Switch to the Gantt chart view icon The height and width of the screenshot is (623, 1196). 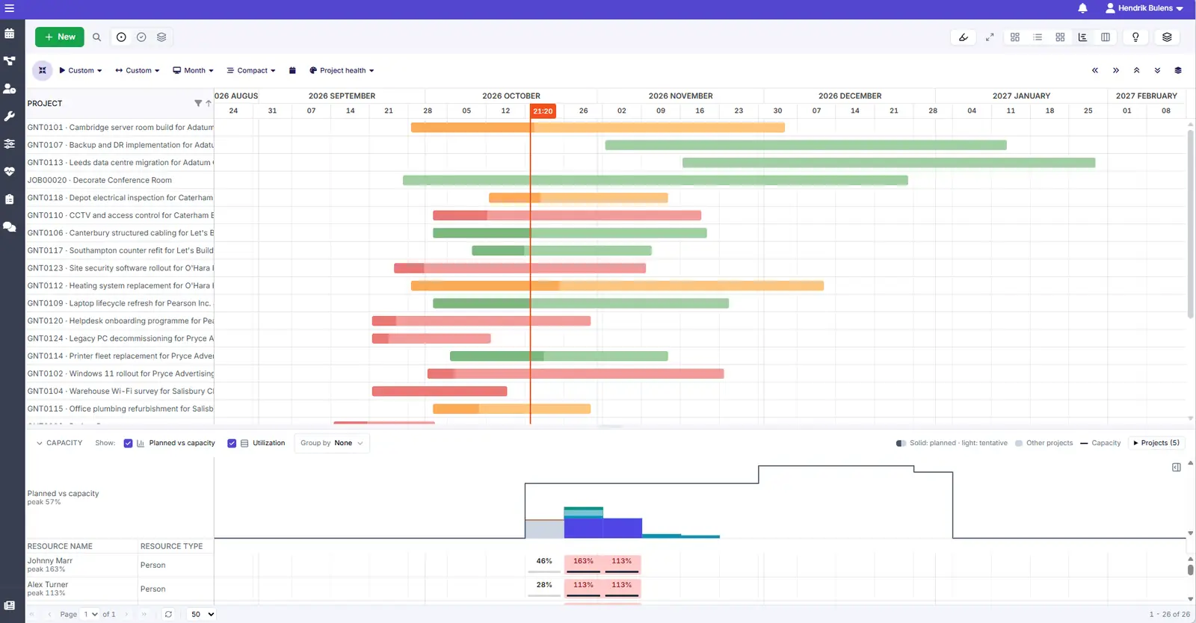coord(1082,37)
